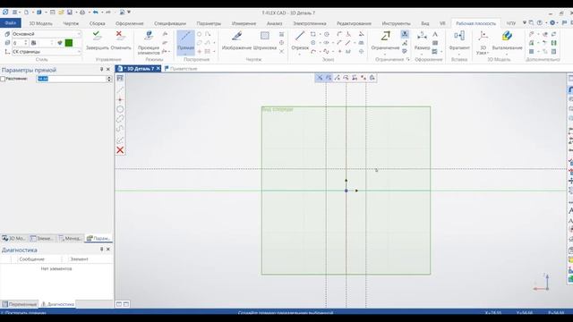Image resolution: width=573 pixels, height=322 pixels.
Task: Choose the node point tool in vertical automenu
Action: click(x=120, y=99)
